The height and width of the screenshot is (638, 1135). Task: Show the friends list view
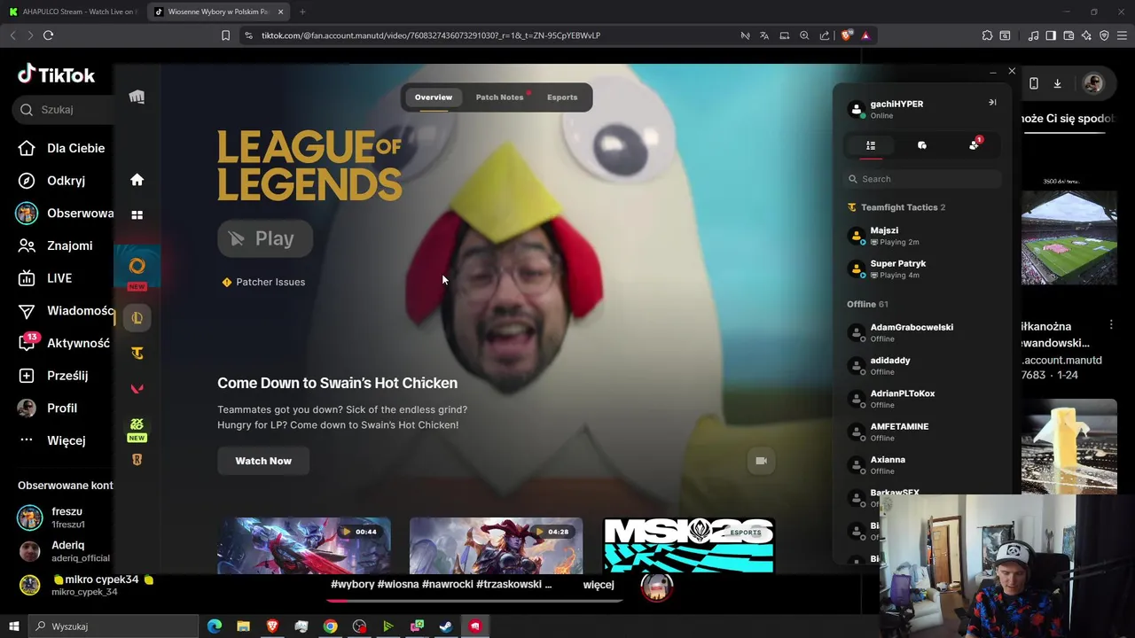point(871,145)
